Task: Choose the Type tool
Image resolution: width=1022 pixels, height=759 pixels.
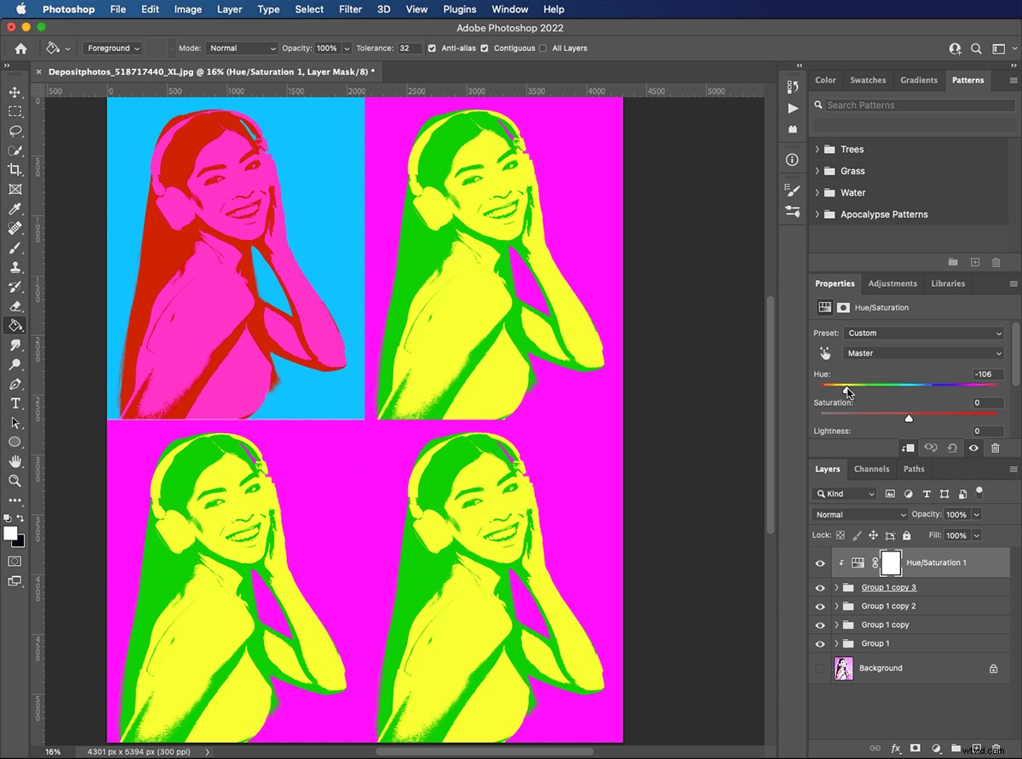Action: click(x=15, y=403)
